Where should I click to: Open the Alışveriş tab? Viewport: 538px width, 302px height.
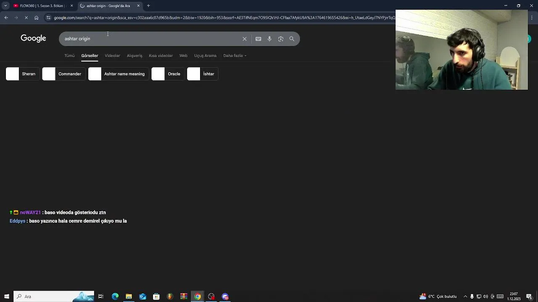pos(134,56)
